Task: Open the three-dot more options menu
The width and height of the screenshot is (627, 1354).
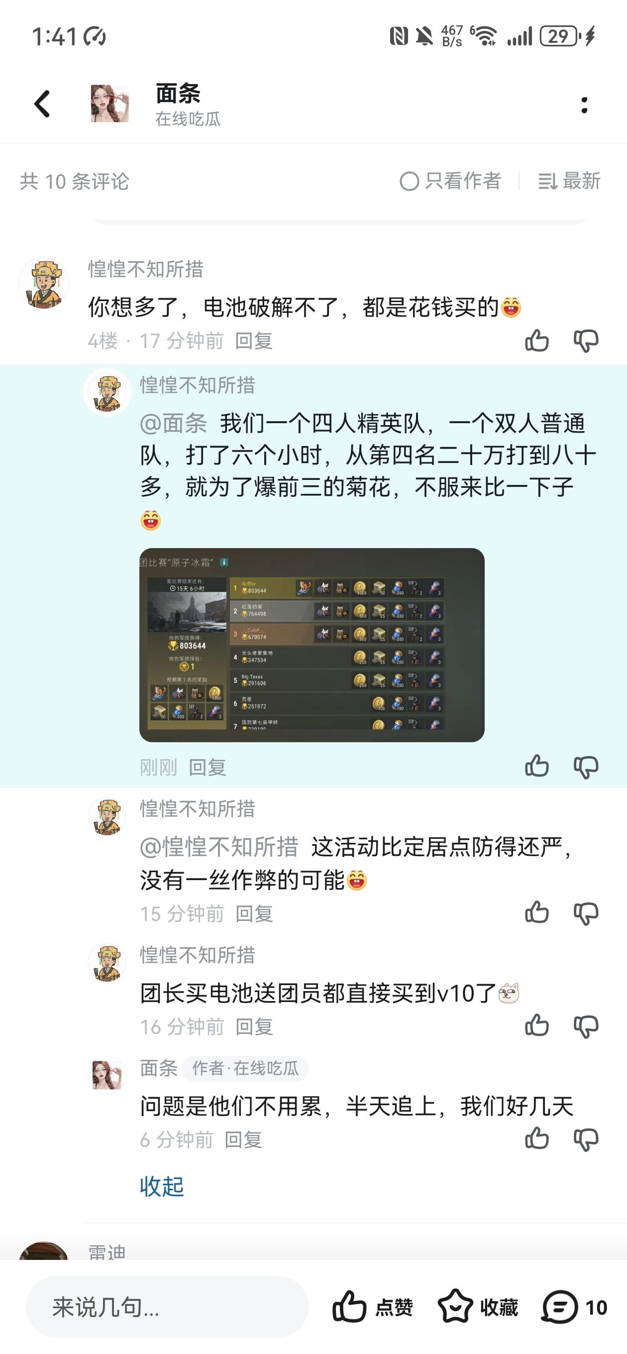Action: [x=584, y=105]
